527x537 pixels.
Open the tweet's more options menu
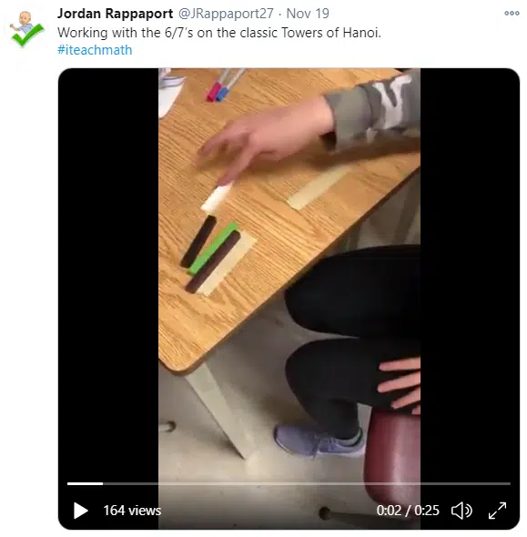(x=512, y=14)
